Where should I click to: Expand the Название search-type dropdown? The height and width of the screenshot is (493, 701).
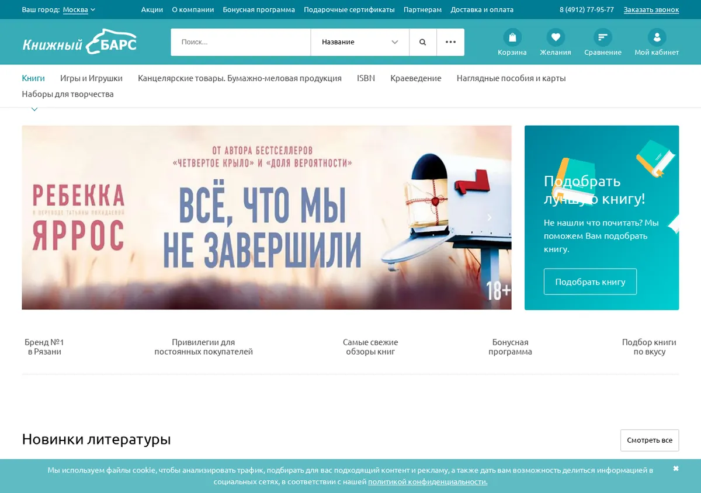(360, 42)
